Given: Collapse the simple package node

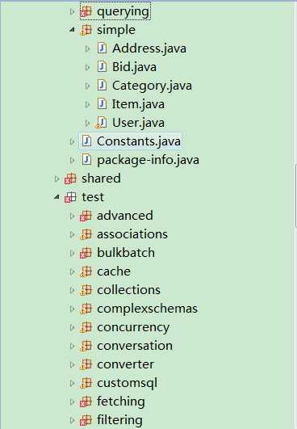Looking at the screenshot, I should click(72, 30).
